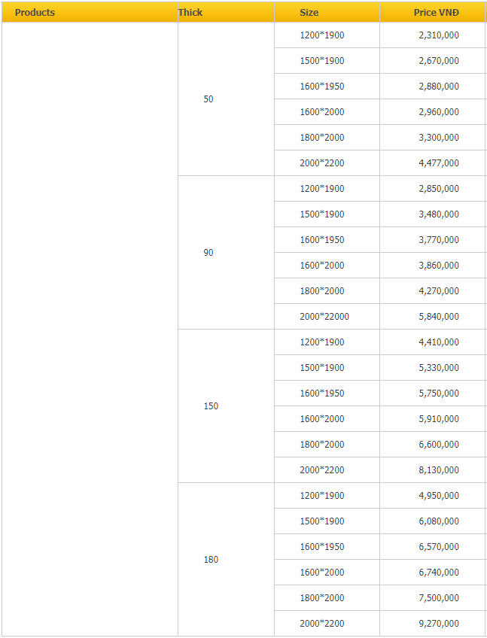The image size is (487, 638).
Task: Select the 7,500,000 price cell
Action: [439, 598]
